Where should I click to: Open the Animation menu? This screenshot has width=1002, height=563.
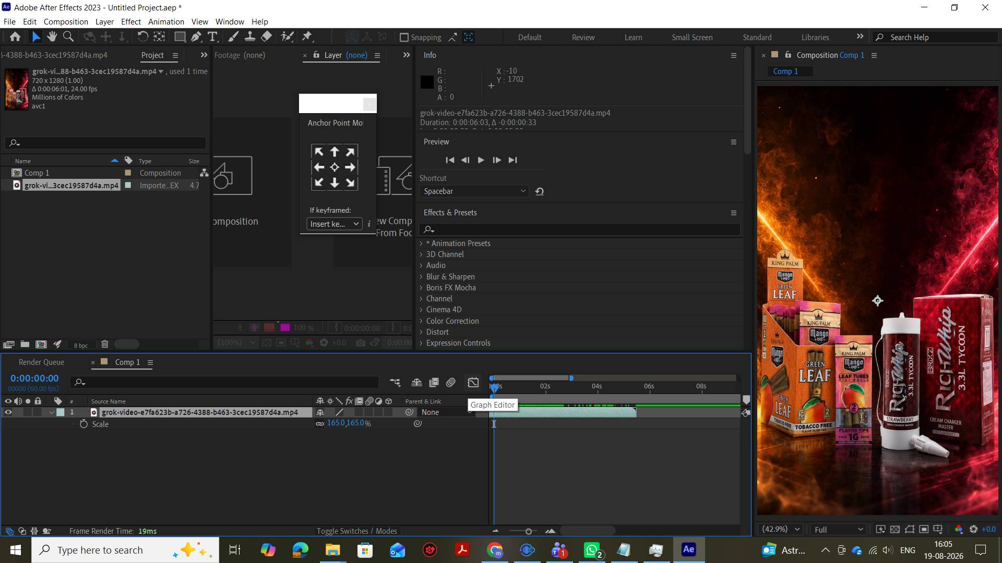(x=166, y=22)
